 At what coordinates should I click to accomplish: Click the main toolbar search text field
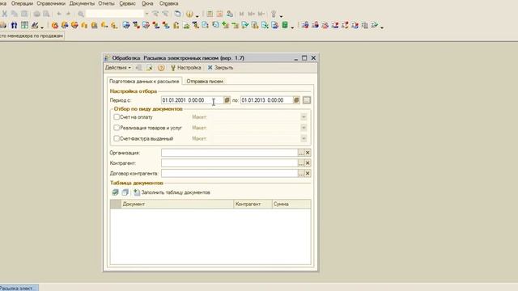pyautogui.click(x=115, y=14)
